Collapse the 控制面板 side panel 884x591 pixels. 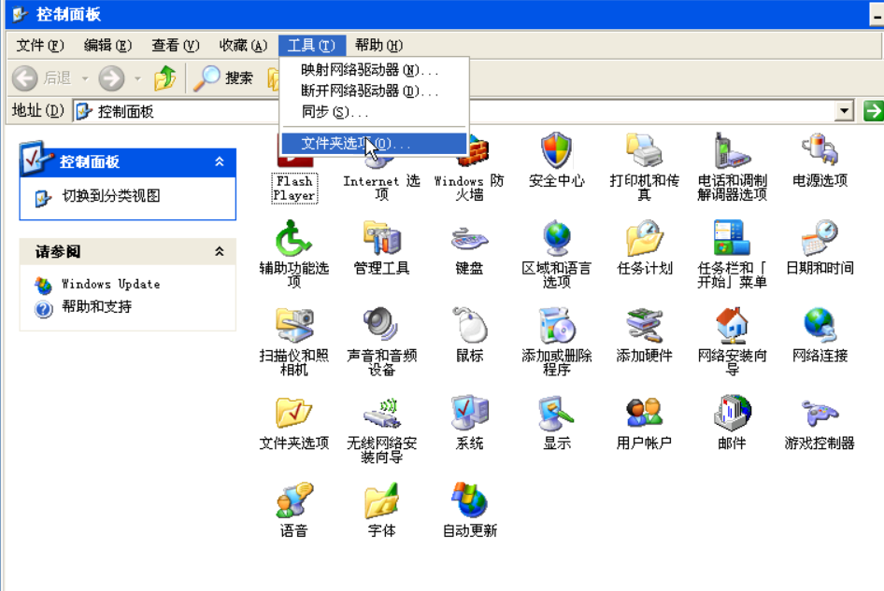click(x=220, y=162)
